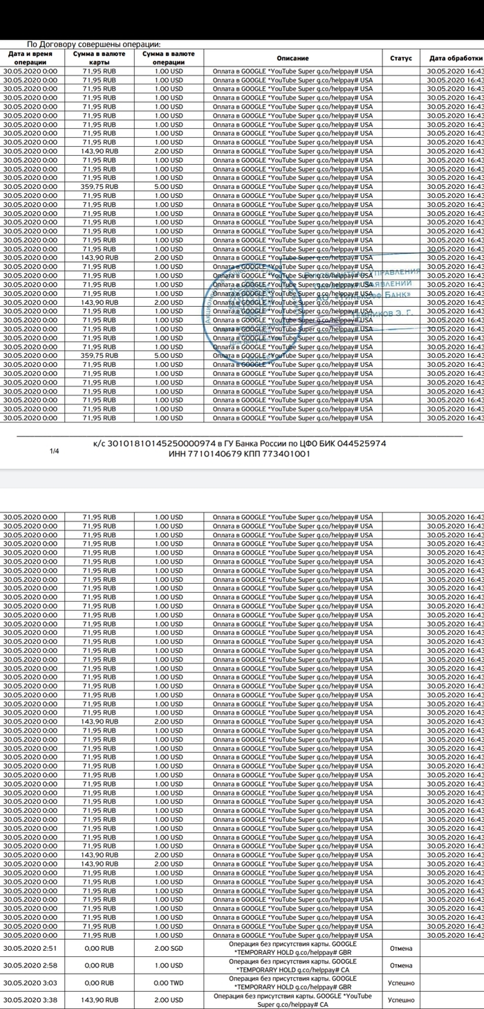Viewport: 484px width, 1009px height.
Task: Click the 3:38 YouTube Super CA description
Action: coord(292,1000)
